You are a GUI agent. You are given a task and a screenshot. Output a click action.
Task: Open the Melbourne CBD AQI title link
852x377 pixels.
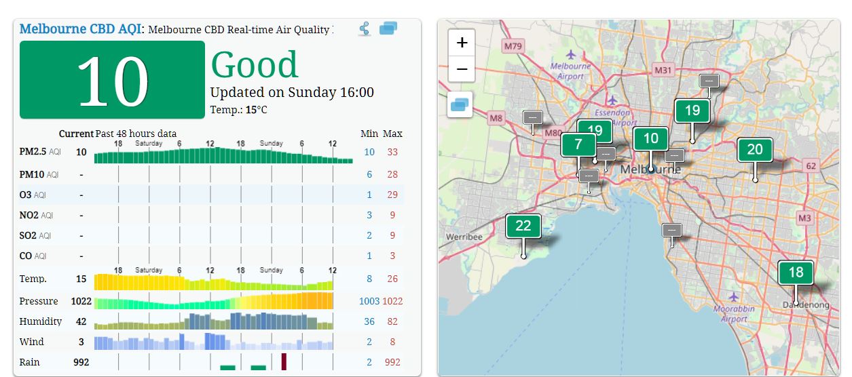point(81,29)
